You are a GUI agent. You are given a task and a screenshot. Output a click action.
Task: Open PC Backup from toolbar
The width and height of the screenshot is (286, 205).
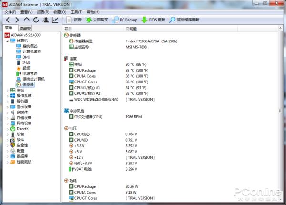coord(124,20)
